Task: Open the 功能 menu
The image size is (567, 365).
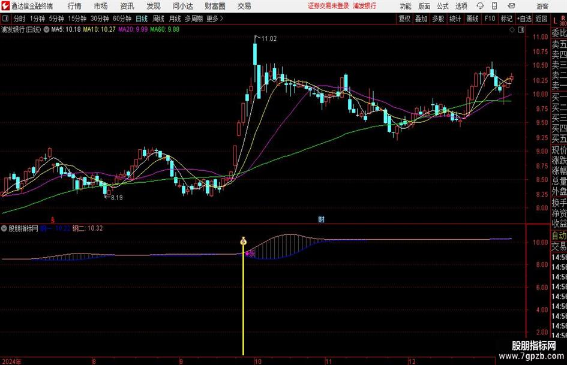Action: (x=406, y=6)
